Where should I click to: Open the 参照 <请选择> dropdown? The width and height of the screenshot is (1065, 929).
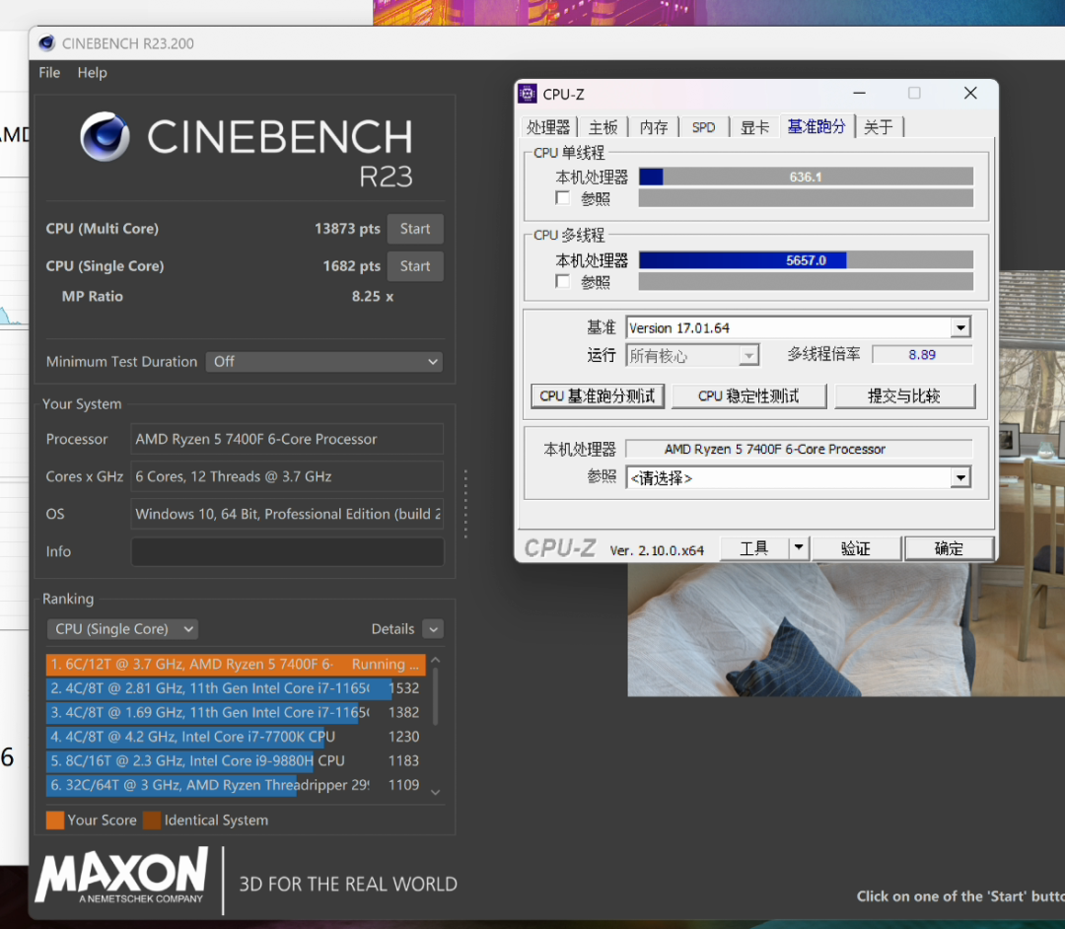[x=798, y=478]
